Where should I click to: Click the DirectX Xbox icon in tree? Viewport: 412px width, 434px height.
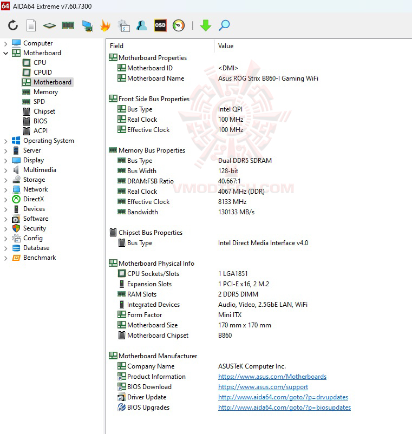click(x=16, y=199)
